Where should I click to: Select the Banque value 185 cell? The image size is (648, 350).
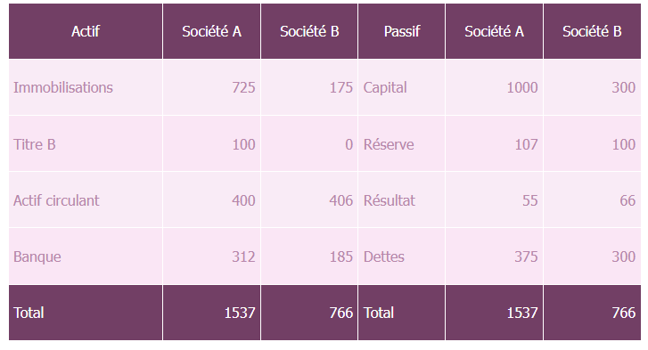(x=309, y=256)
